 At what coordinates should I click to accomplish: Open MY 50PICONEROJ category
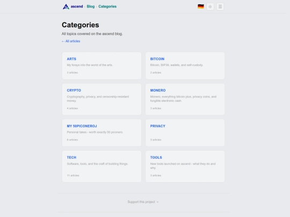102,133
